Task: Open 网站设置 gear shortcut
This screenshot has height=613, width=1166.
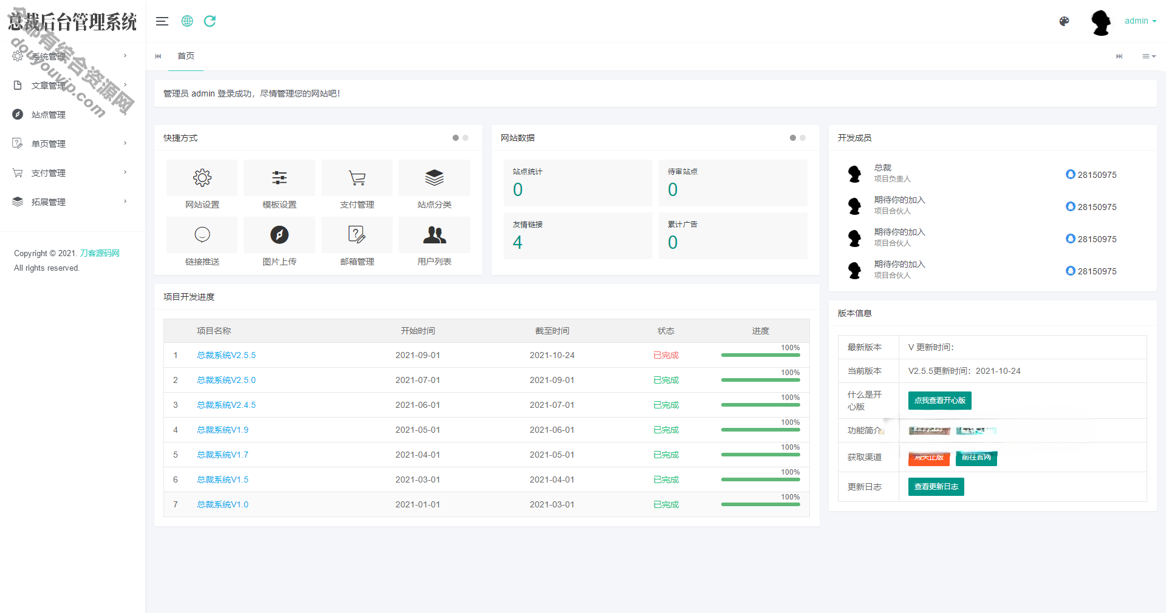Action: pyautogui.click(x=202, y=178)
